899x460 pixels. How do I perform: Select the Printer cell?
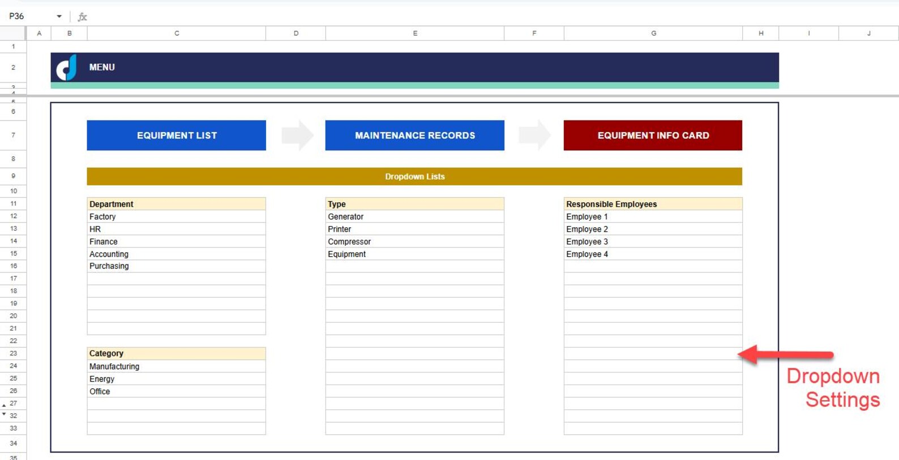coord(415,229)
